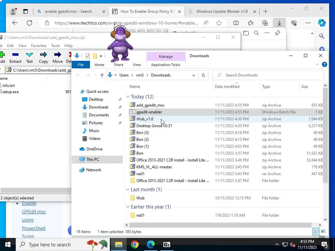The image size is (335, 251).
Task: Select Downloads in Quick access pane
Action: pos(98,107)
